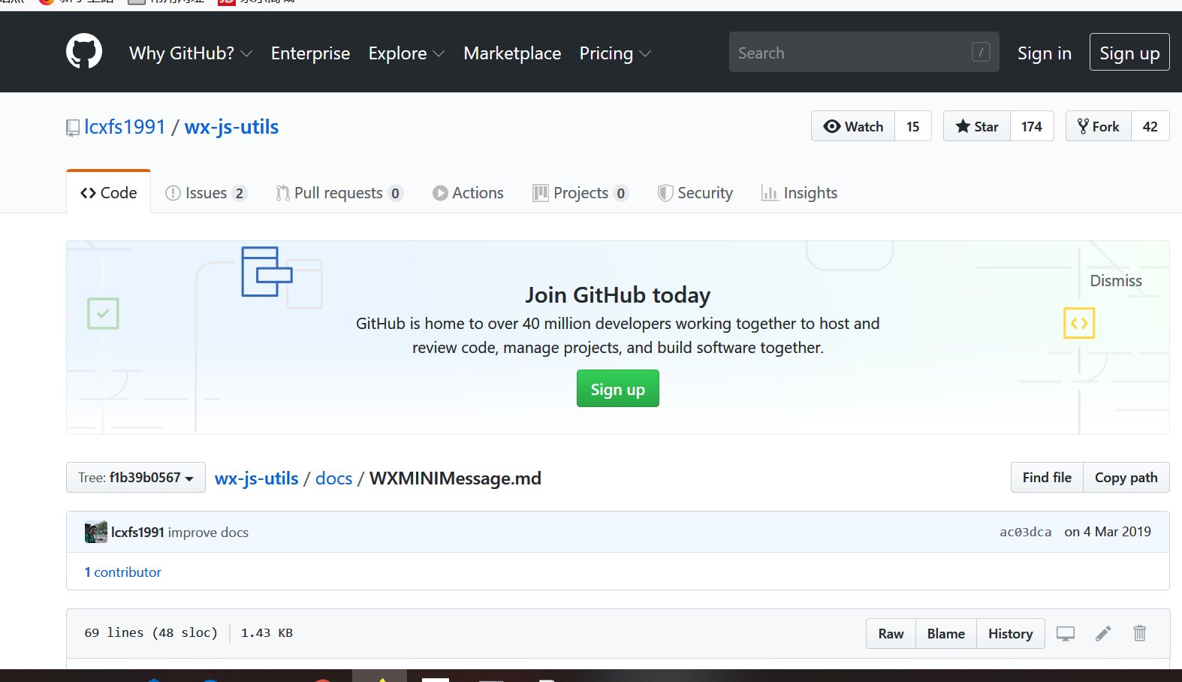Open the Blame view
Viewport: 1182px width, 682px height.
click(945, 633)
